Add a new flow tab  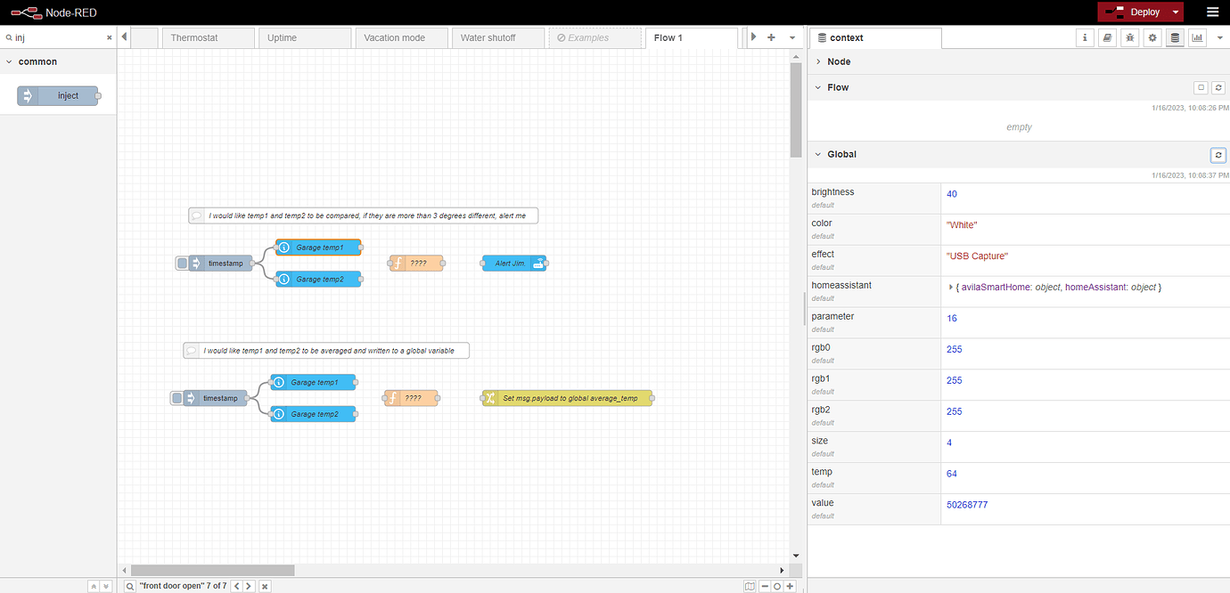(771, 37)
